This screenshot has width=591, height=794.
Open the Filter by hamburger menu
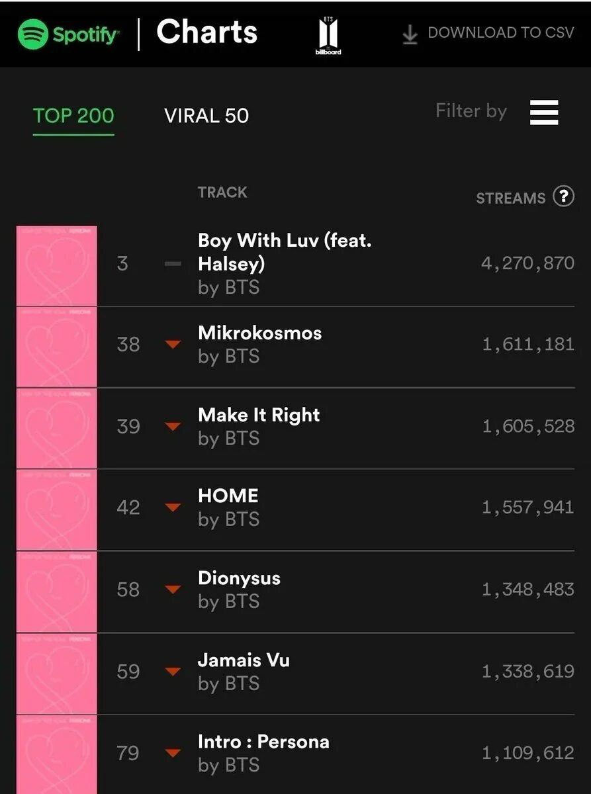(544, 112)
